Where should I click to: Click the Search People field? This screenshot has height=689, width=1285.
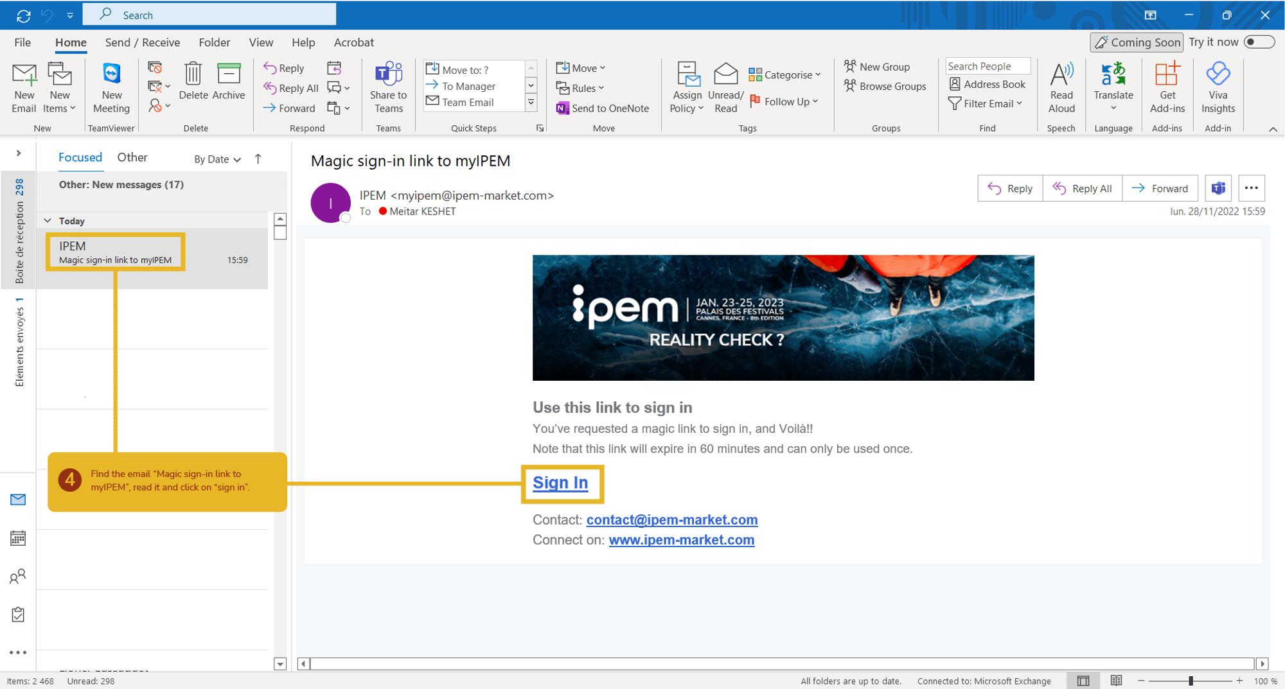(x=988, y=66)
